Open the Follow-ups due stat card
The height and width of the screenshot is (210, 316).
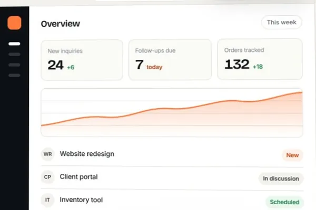170,60
